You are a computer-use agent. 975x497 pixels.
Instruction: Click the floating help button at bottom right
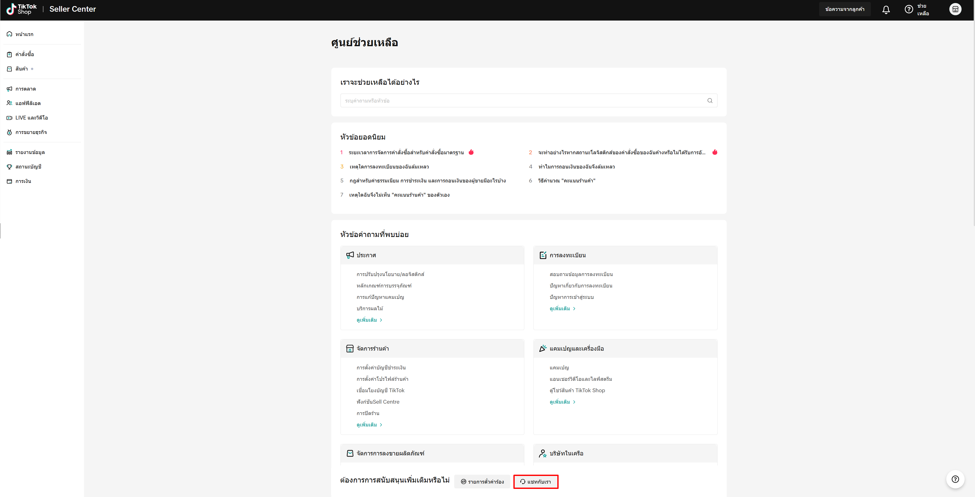click(955, 479)
